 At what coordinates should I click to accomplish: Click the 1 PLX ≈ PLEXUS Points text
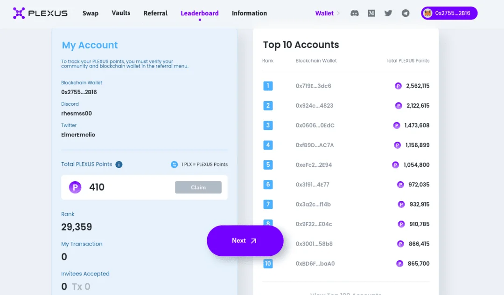click(204, 165)
